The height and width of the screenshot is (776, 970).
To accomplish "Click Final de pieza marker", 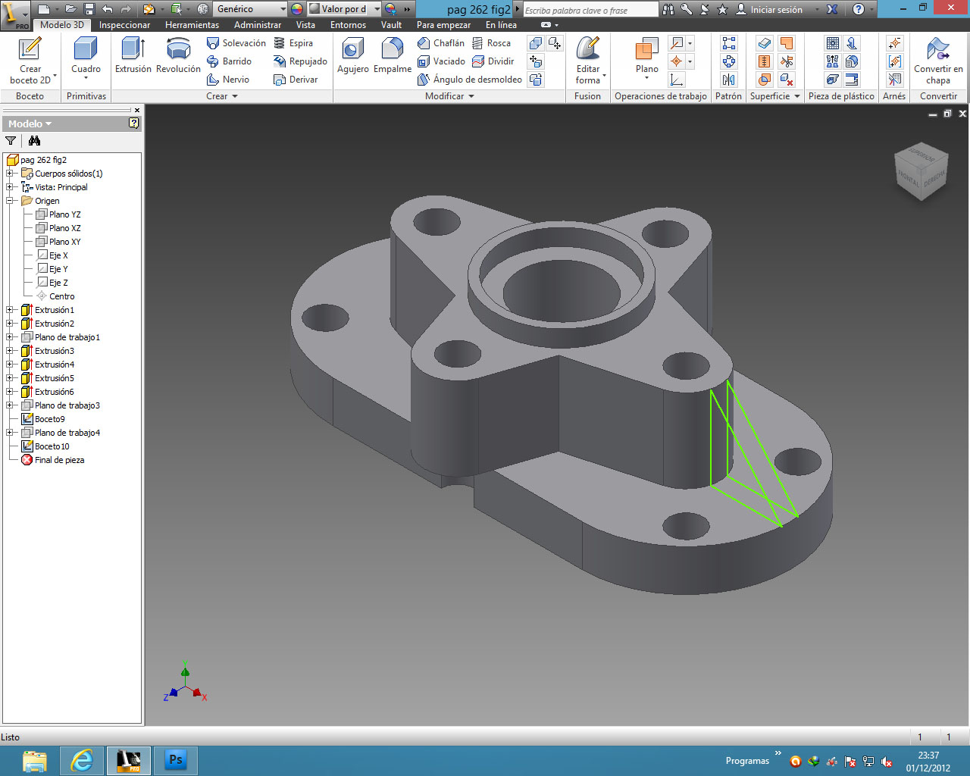I will click(x=53, y=460).
